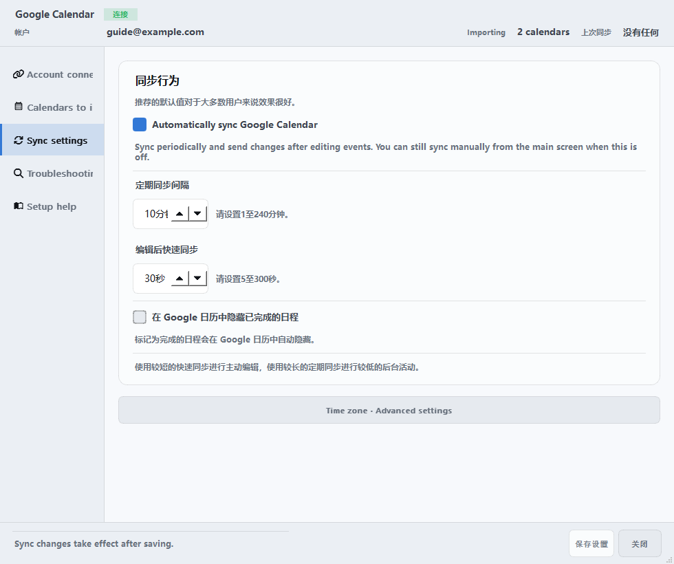674x564 pixels.
Task: Click the 保存设置 button
Action: point(591,543)
